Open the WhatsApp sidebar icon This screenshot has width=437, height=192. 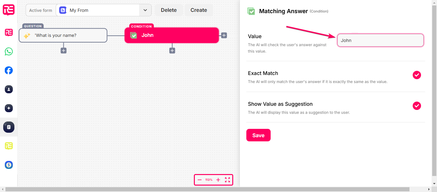9,51
